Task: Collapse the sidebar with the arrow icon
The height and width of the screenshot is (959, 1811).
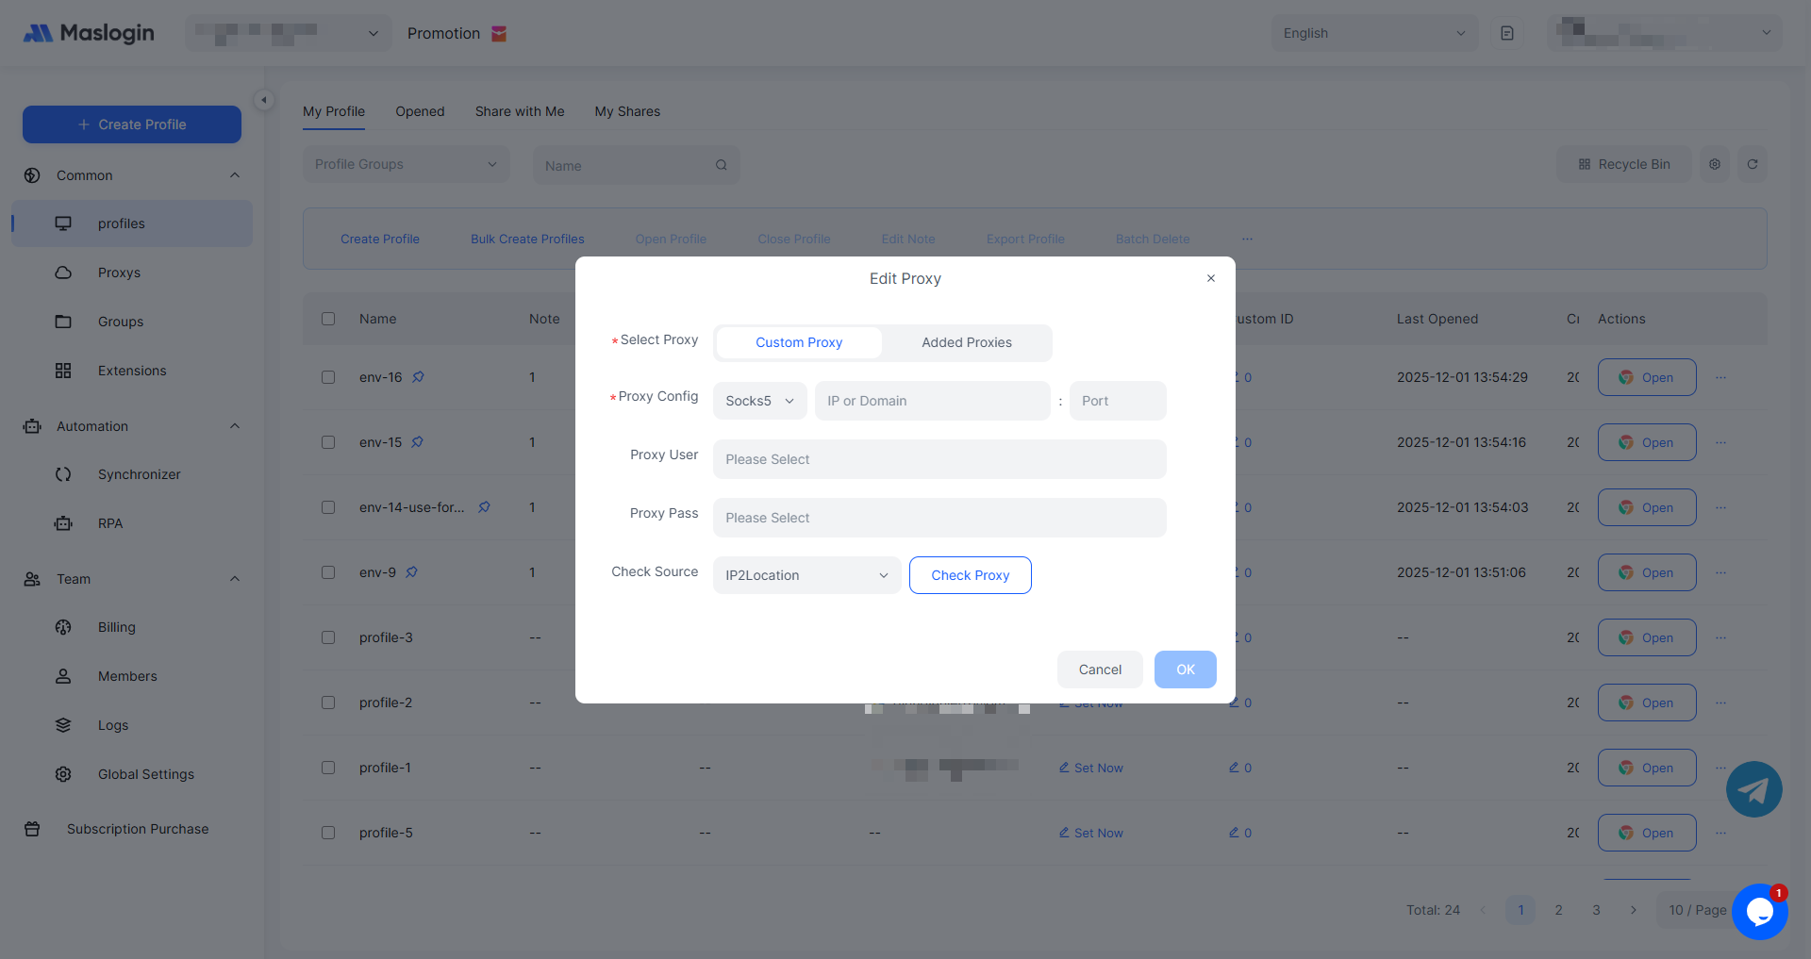Action: click(x=264, y=100)
